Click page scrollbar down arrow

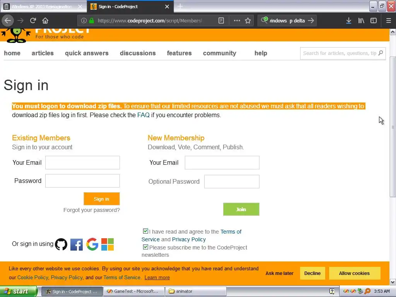[x=393, y=282]
